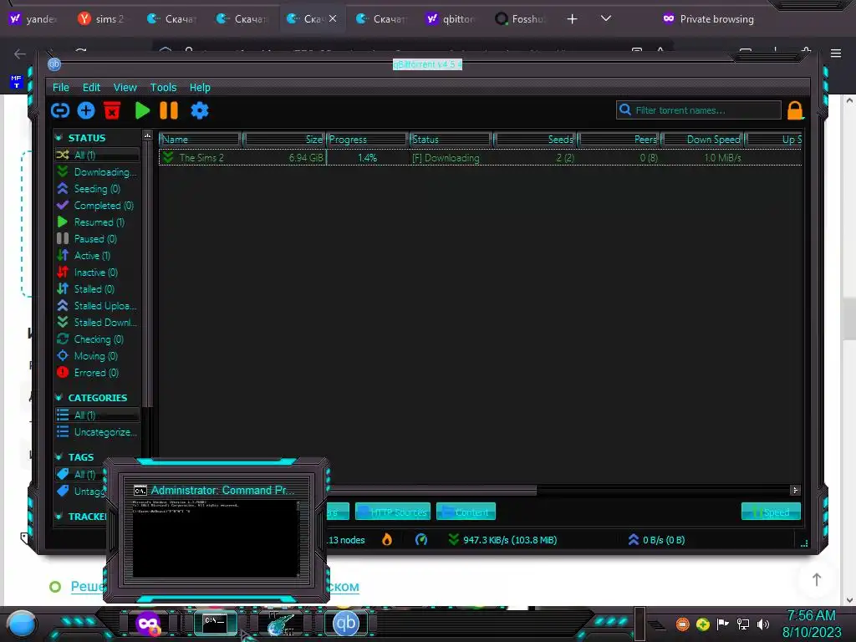The width and height of the screenshot is (856, 642).
Task: Click the Add Torrent File plus icon
Action: tap(86, 111)
